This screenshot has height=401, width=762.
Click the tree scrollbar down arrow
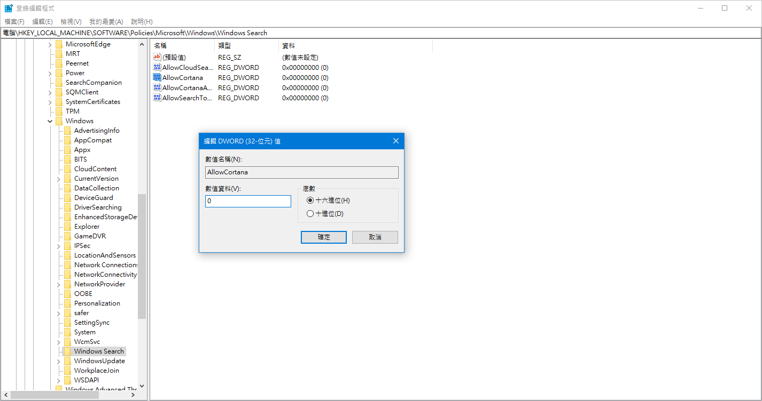(x=142, y=386)
